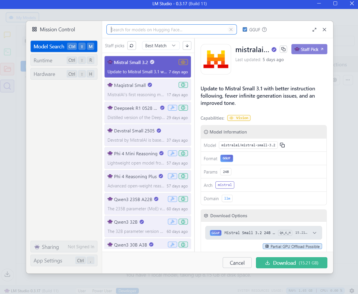This screenshot has width=358, height=294.
Task: Click the Q4_K_M quantization tag
Action: pos(285,233)
